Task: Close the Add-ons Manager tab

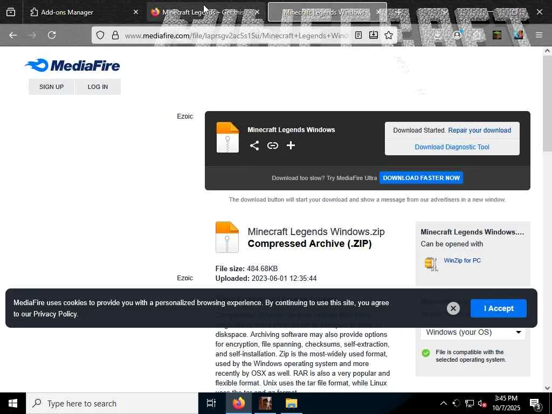Action: tap(136, 12)
